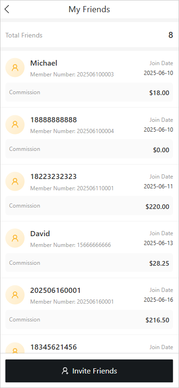This screenshot has width=179, height=388.
Task: Tap avatar icon of friend 18223232323
Action: pyautogui.click(x=15, y=181)
